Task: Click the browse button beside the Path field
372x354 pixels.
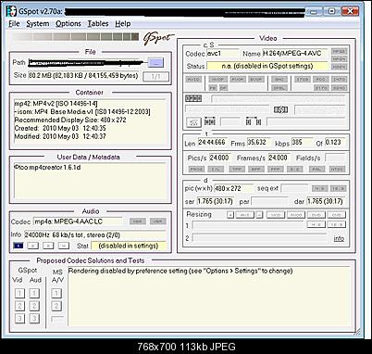Action: [155, 63]
